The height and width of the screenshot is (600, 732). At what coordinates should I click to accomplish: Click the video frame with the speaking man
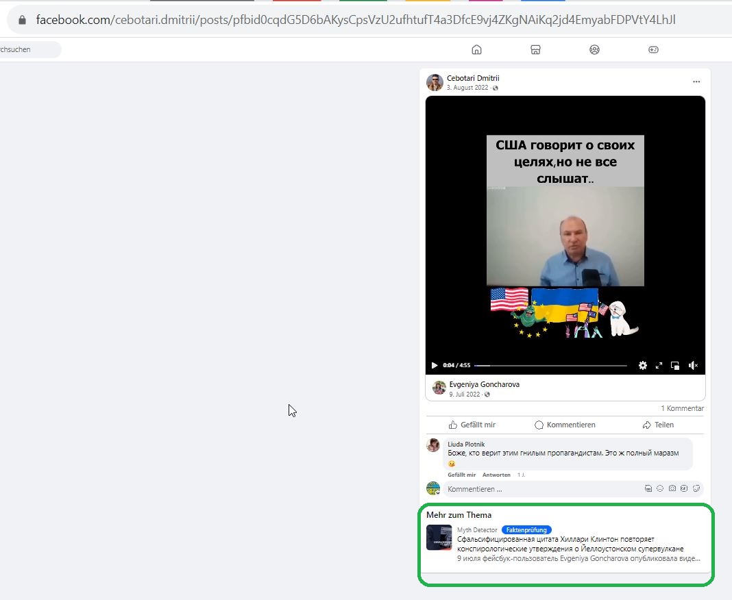(x=565, y=236)
